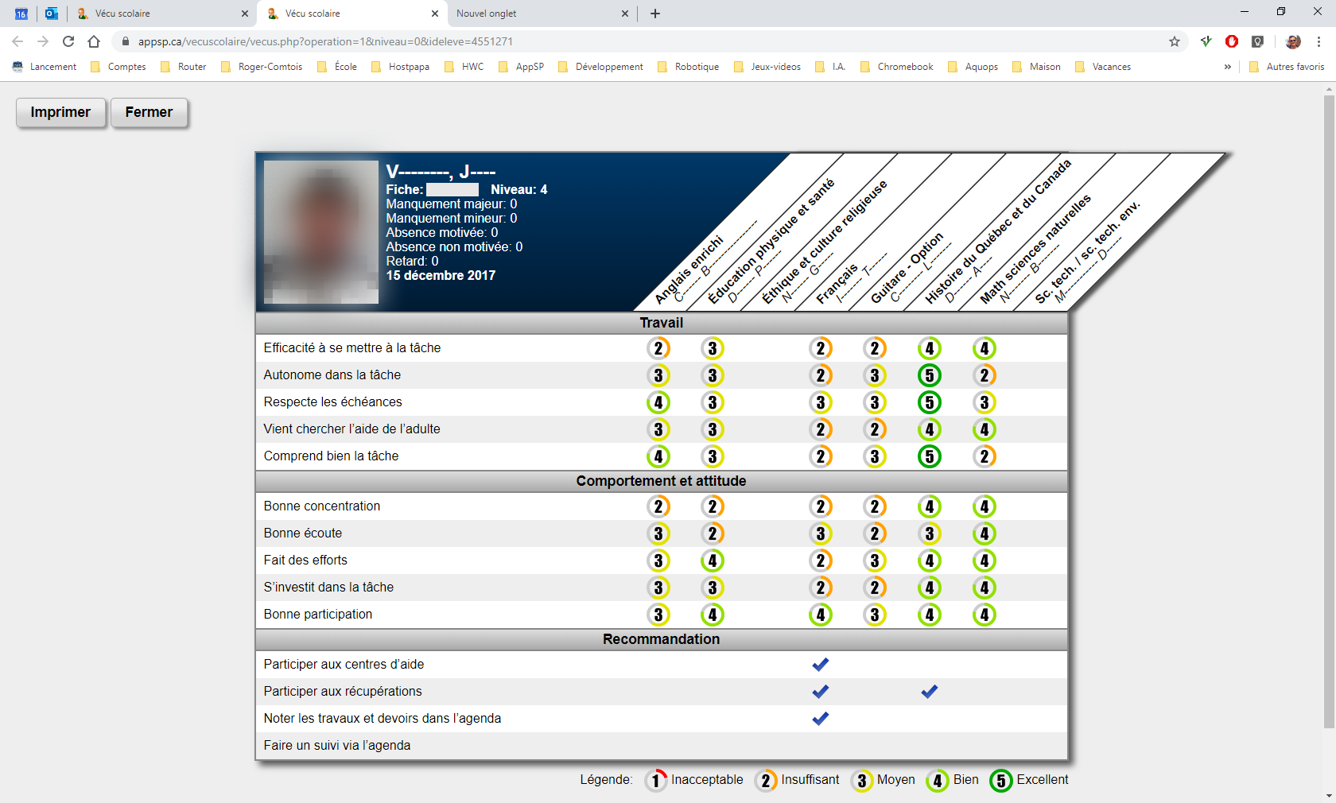Click Histoire score 2 in Autonome row
This screenshot has width=1336, height=803.
tap(985, 375)
